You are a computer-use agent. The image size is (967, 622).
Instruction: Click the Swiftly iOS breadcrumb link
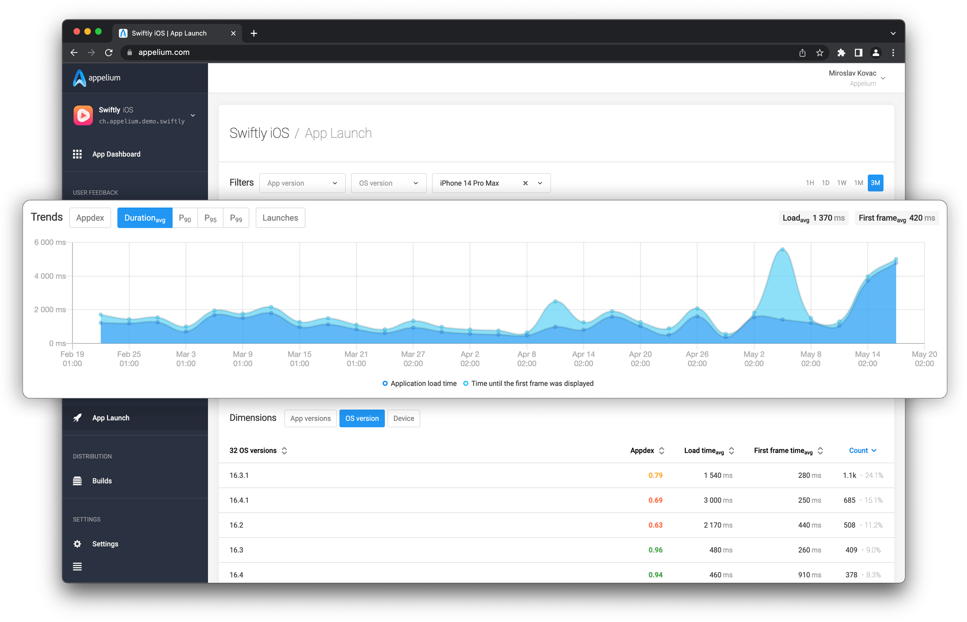[x=259, y=133]
